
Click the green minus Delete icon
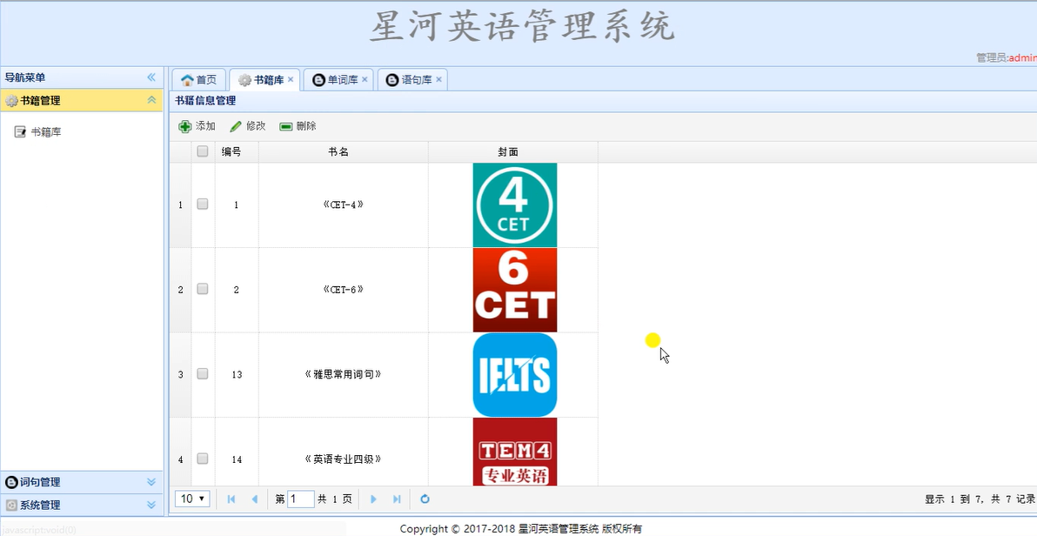point(285,126)
